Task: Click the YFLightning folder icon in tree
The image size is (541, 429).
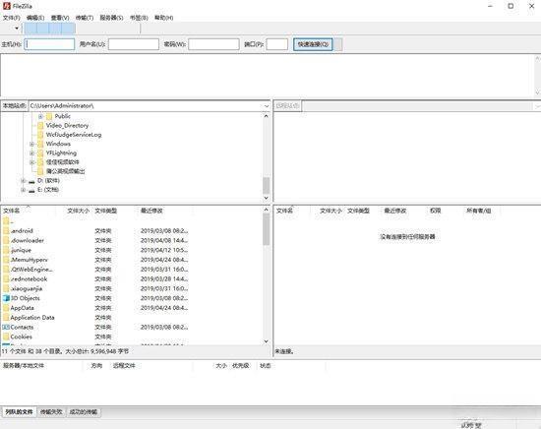Action: point(40,153)
